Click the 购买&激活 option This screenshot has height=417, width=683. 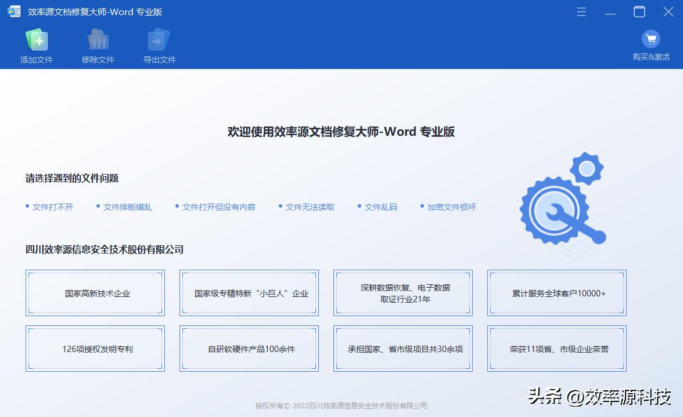tap(650, 57)
